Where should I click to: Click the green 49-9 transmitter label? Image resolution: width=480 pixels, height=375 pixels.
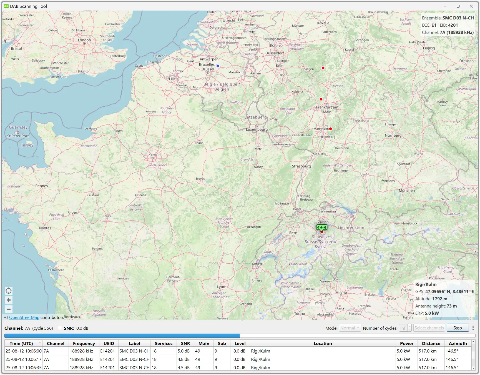(x=321, y=227)
